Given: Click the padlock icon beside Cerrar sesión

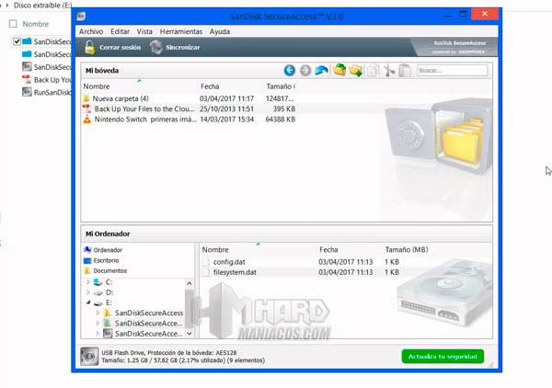Looking at the screenshot, I should pos(90,47).
